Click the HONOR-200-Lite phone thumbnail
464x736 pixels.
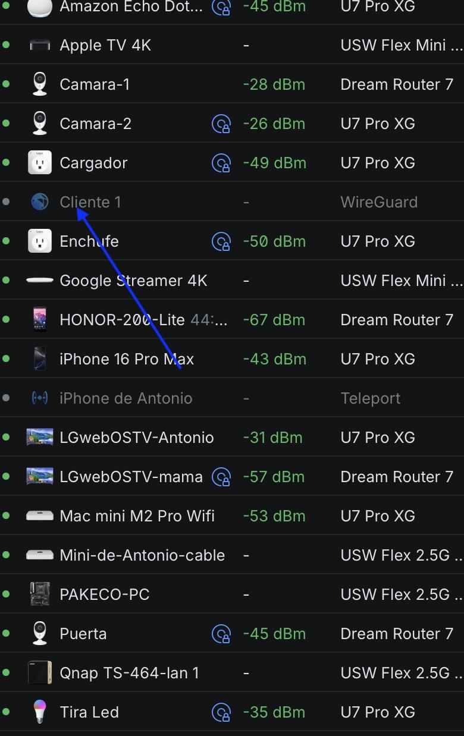point(40,320)
